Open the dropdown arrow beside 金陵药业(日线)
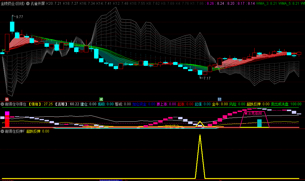305x181 pixels. (x=28, y=4)
